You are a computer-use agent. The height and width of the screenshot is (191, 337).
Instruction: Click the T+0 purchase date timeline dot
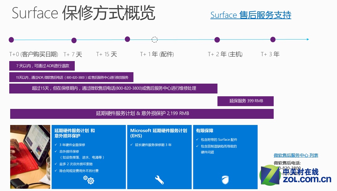[11, 40]
